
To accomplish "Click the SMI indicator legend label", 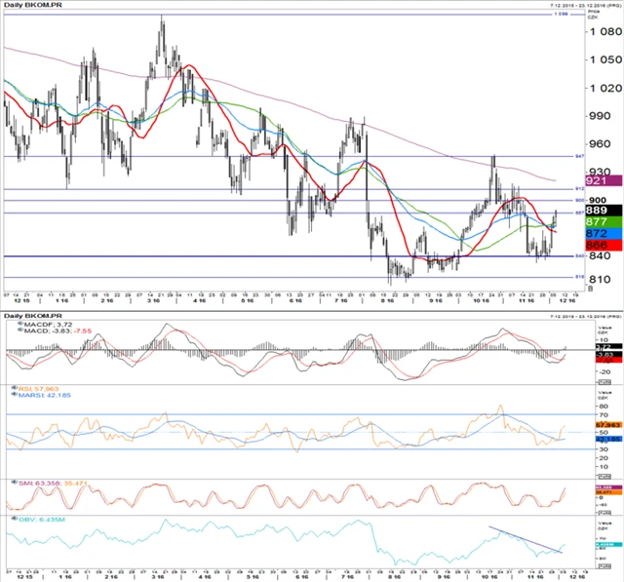I will (39, 483).
